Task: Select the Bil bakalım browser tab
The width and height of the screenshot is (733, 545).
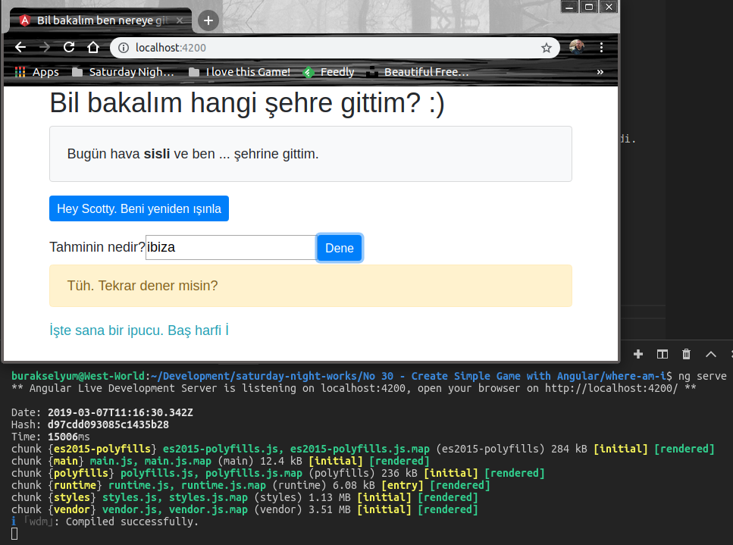Action: [99, 20]
